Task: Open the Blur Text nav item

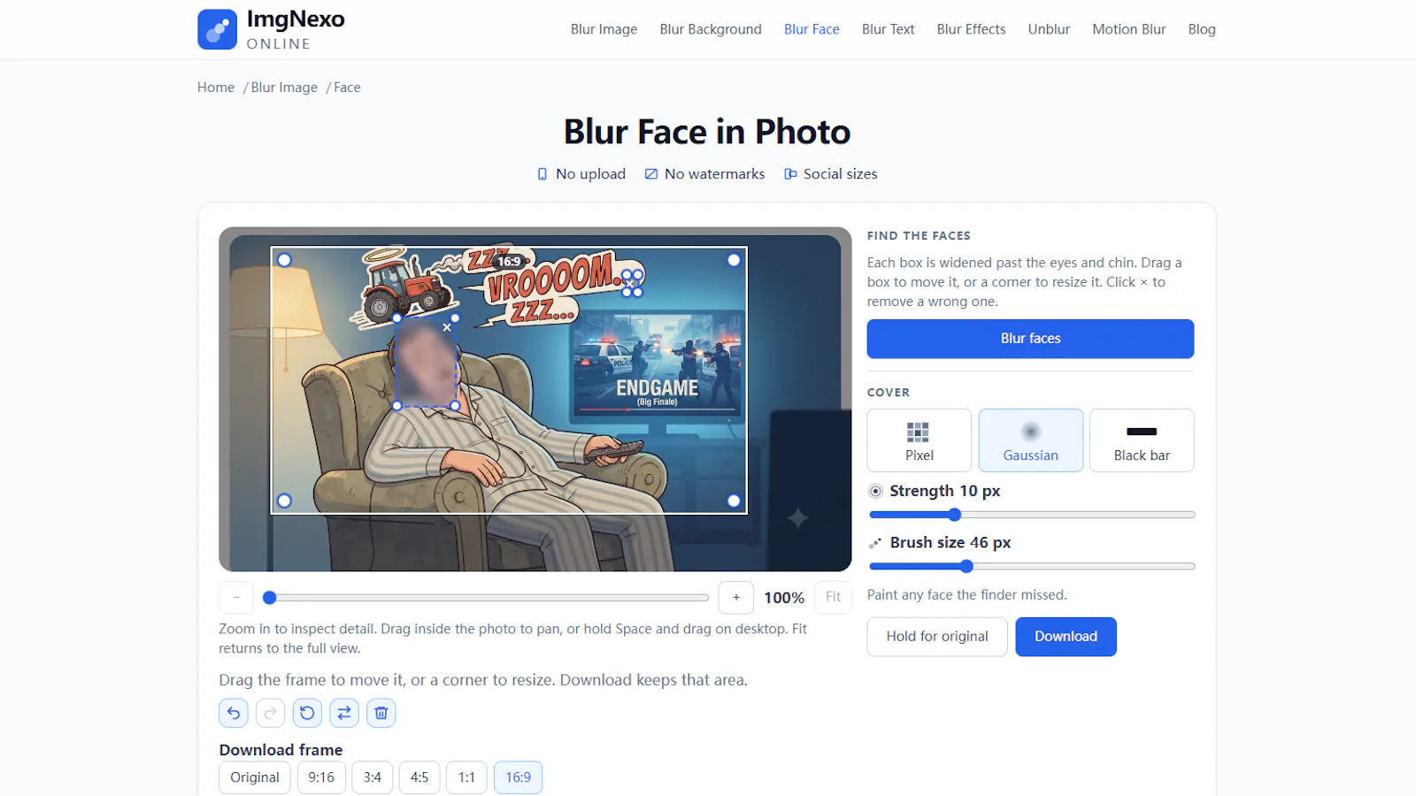Action: [x=889, y=29]
